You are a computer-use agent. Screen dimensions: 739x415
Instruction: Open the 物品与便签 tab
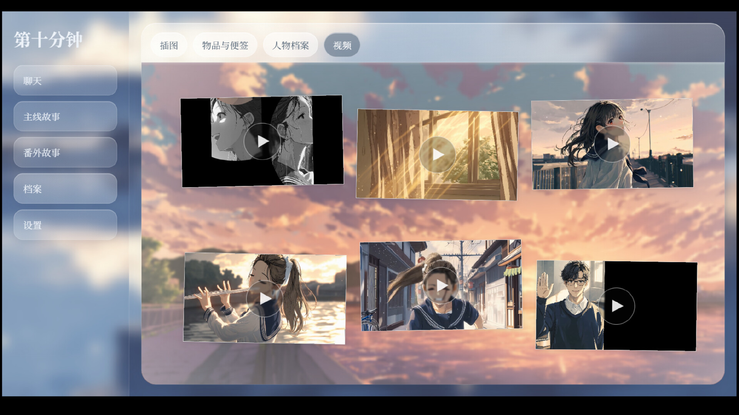click(x=225, y=45)
